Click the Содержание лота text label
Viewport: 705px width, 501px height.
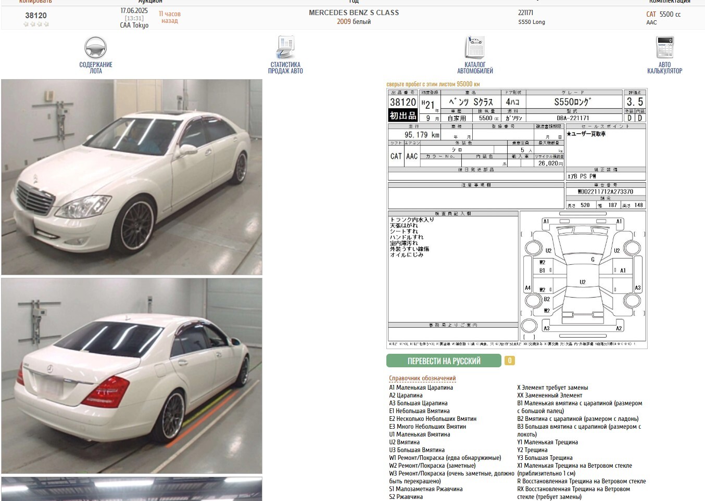tap(96, 68)
